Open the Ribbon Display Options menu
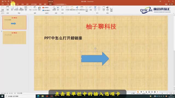Image resolution: width=175 pixels, height=98 pixels. (x=160, y=1)
